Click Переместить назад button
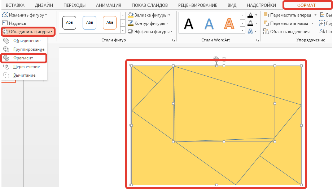 pyautogui.click(x=286, y=23)
